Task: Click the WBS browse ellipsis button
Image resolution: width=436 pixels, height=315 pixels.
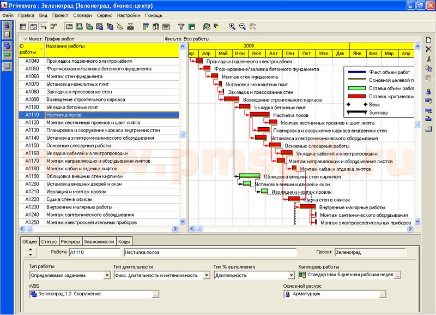Action: point(155,294)
